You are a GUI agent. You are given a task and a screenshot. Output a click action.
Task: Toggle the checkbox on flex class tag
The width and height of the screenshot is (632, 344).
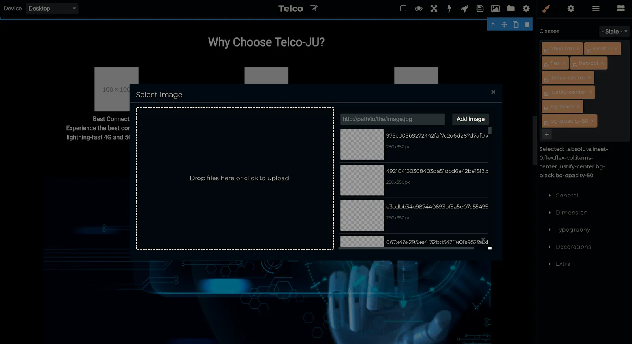[x=546, y=65]
